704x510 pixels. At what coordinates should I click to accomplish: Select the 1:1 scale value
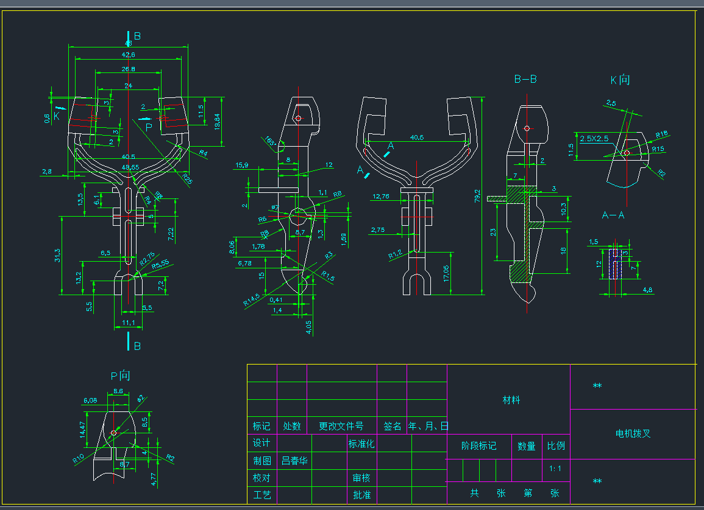555,469
